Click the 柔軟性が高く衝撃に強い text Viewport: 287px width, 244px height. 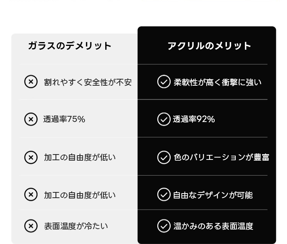[217, 82]
